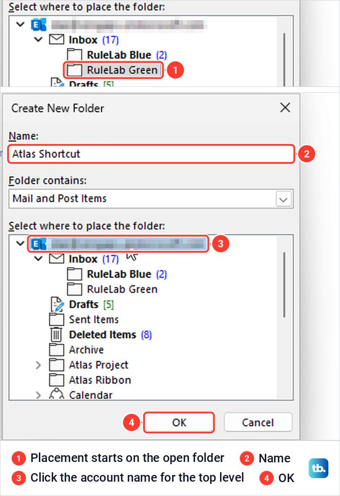The image size is (340, 496).
Task: Collapse the account node in top tree
Action: pyautogui.click(x=20, y=24)
